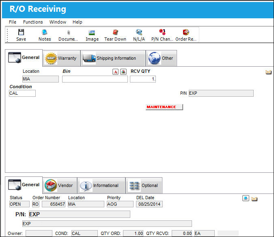Click the toolbar drag handle dots
The width and height of the screenshot is (274, 237).
(x=7, y=35)
